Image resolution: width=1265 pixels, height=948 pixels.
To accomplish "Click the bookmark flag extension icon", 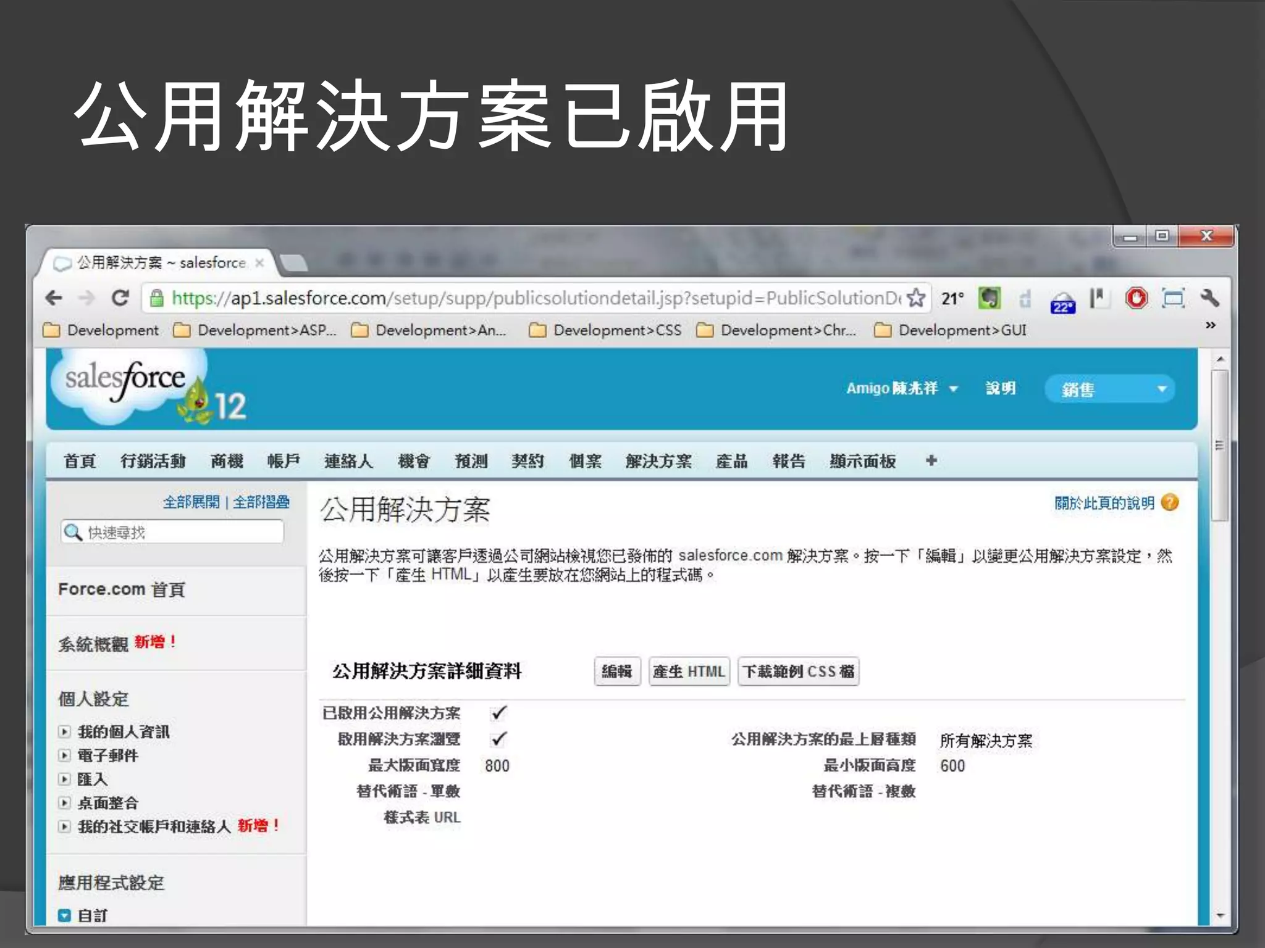I will [1099, 298].
